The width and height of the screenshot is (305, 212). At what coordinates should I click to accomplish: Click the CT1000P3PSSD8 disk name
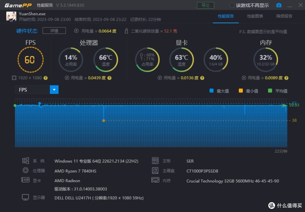tap(202, 171)
